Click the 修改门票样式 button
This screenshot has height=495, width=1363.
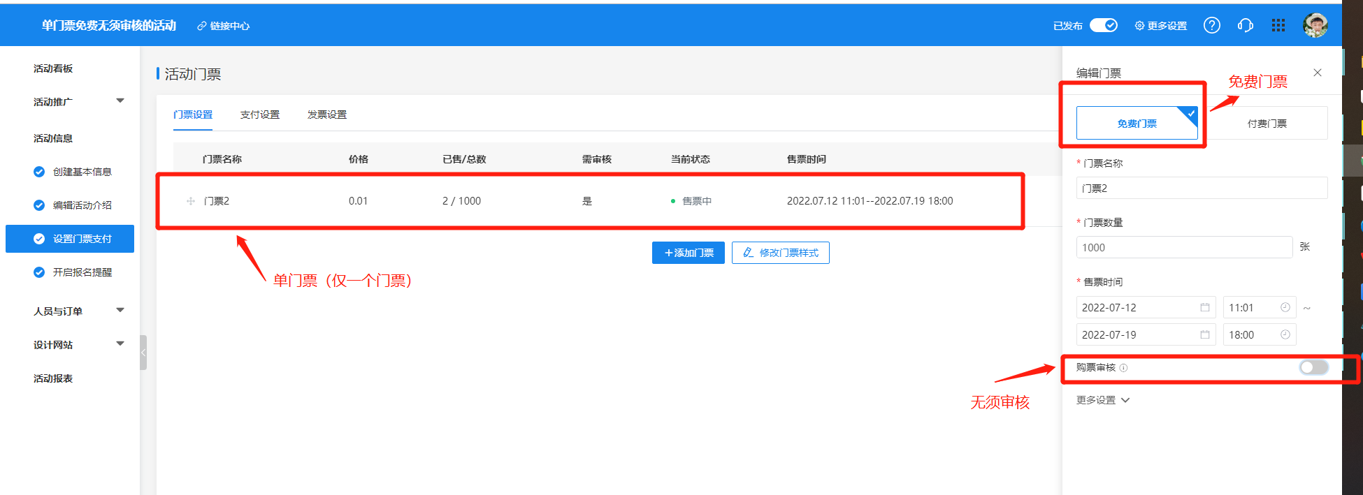780,253
